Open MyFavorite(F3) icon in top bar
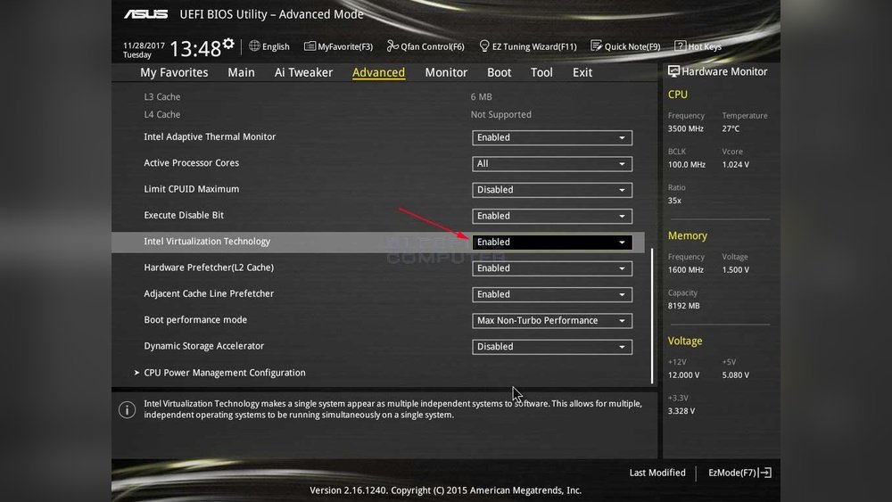Screen dimensions: 892x502 point(310,46)
